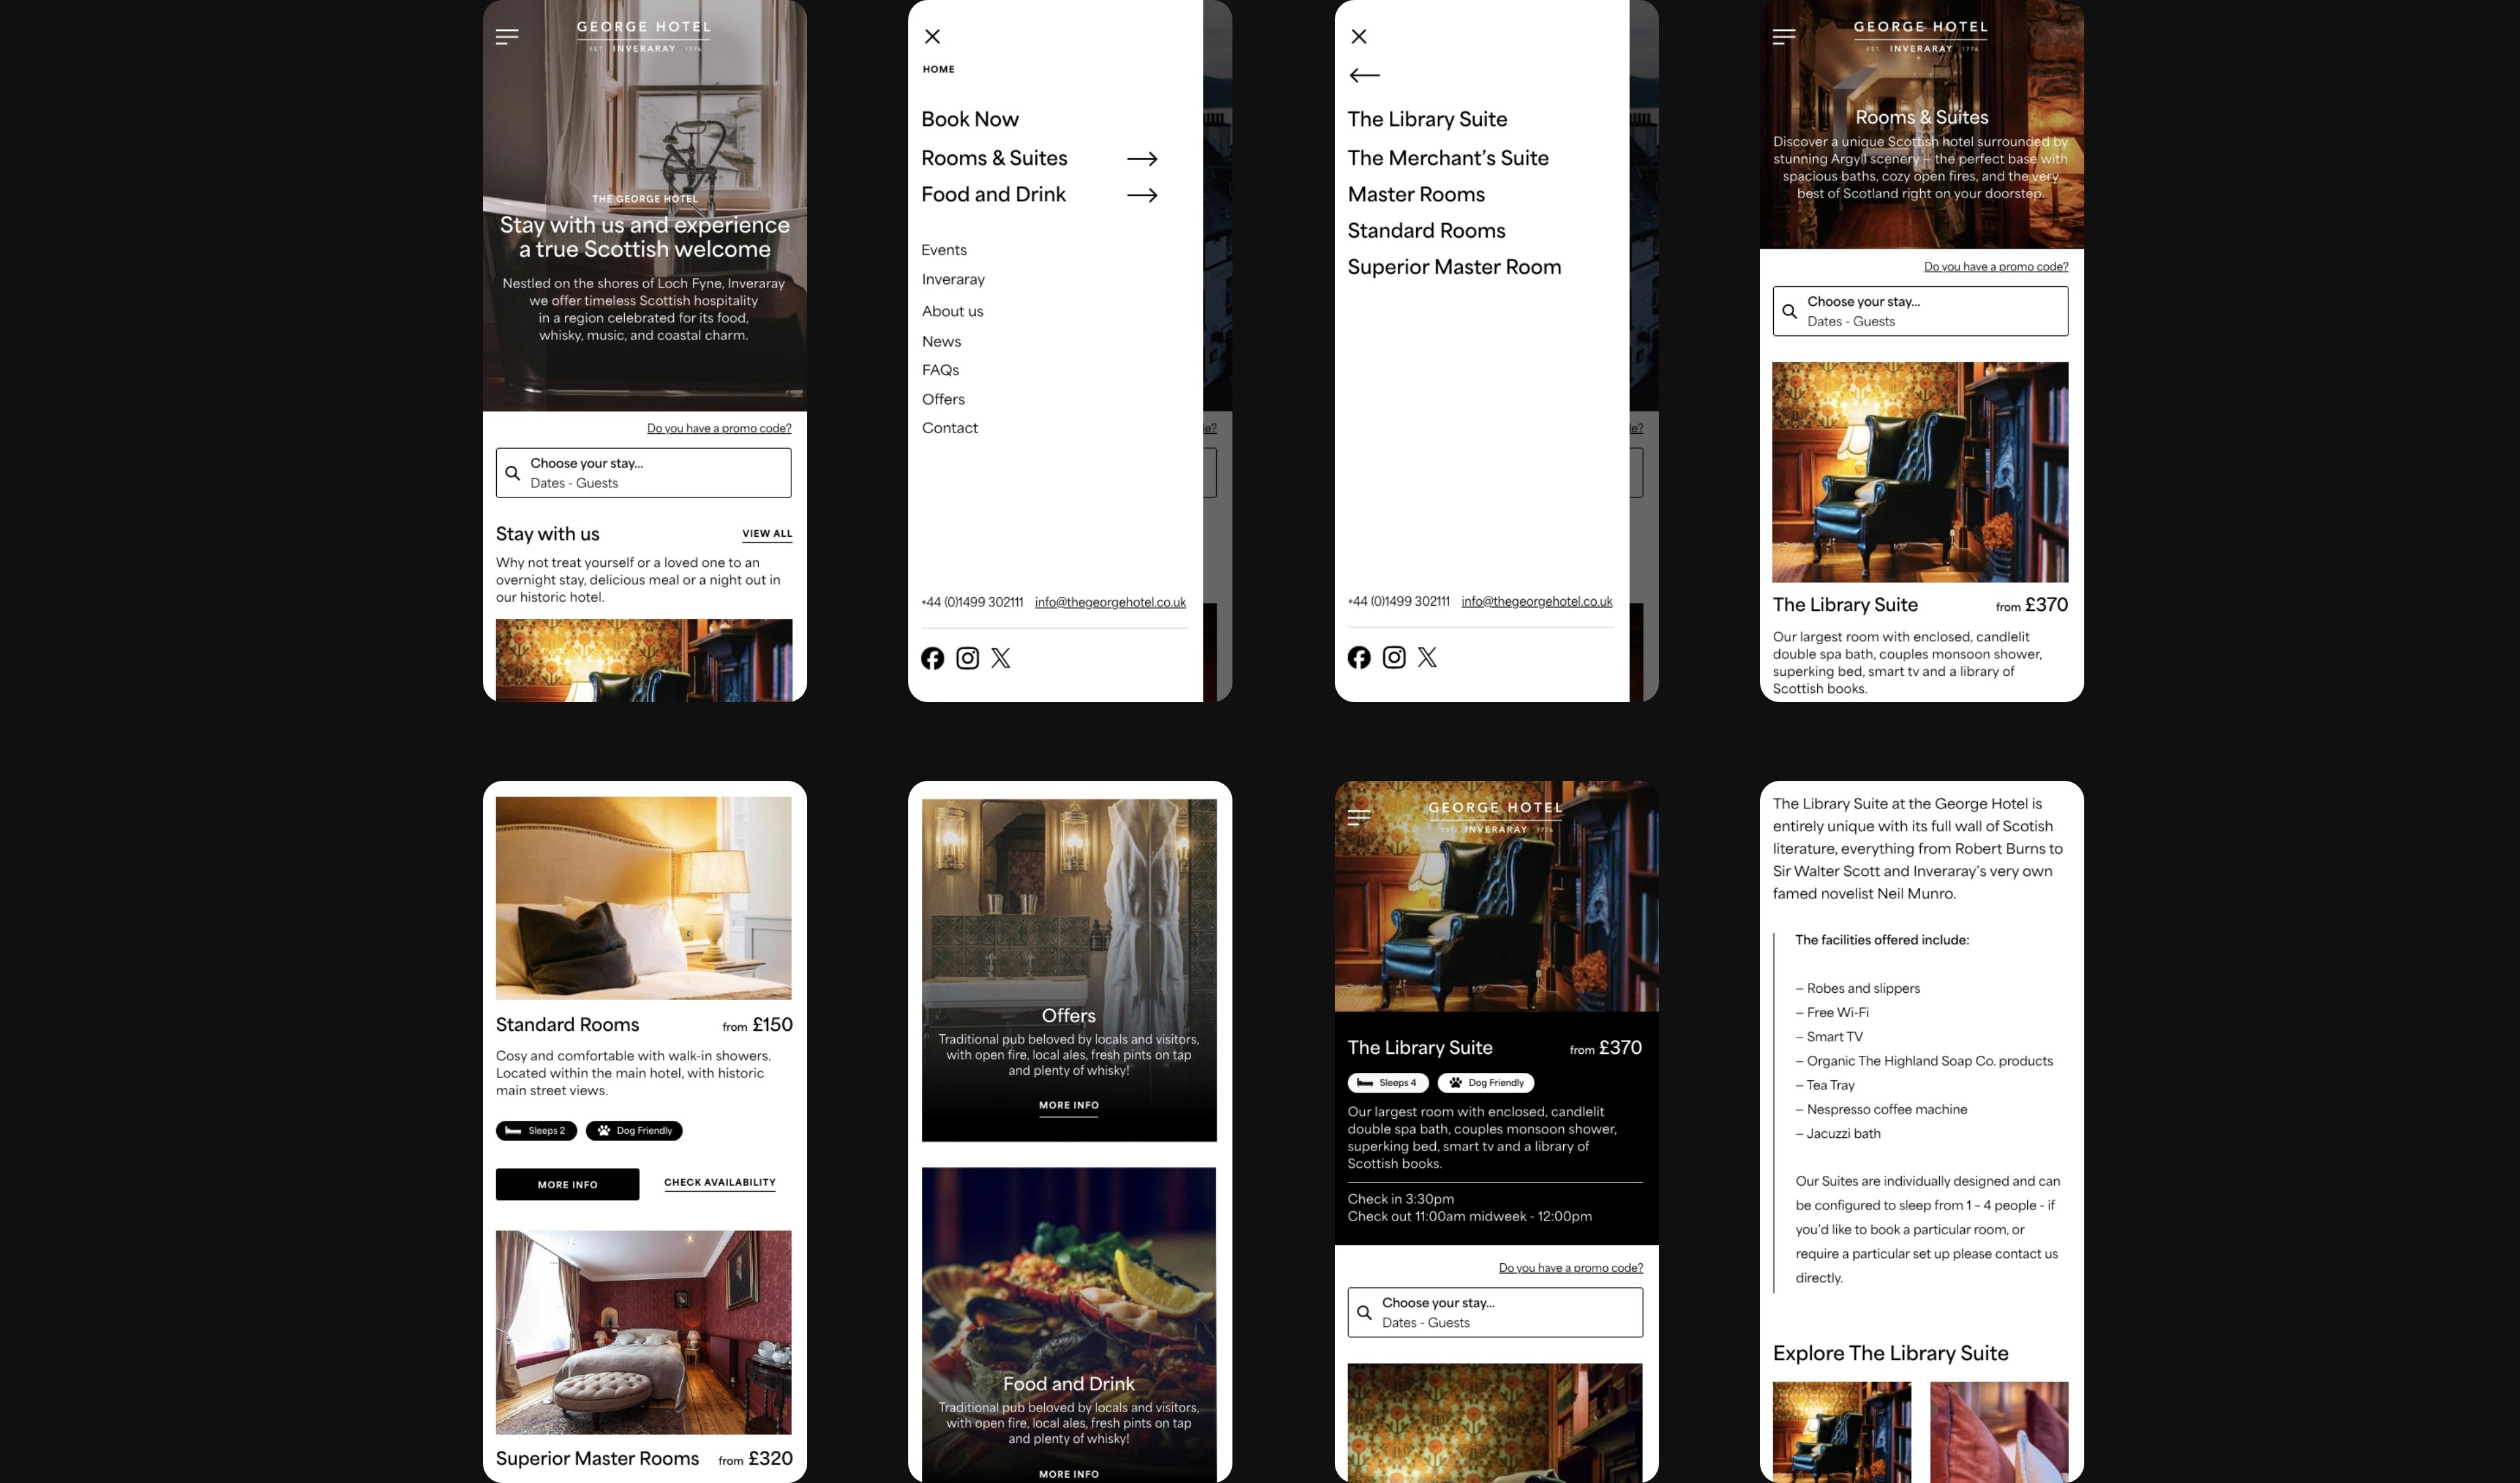Open X (Twitter) icon in main menu footer

[x=1001, y=658]
